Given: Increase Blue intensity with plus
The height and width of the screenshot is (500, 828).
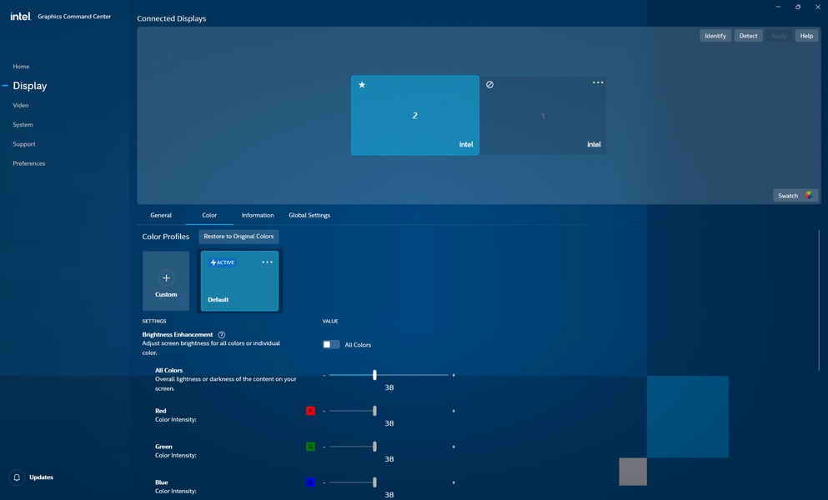Looking at the screenshot, I should [x=454, y=482].
